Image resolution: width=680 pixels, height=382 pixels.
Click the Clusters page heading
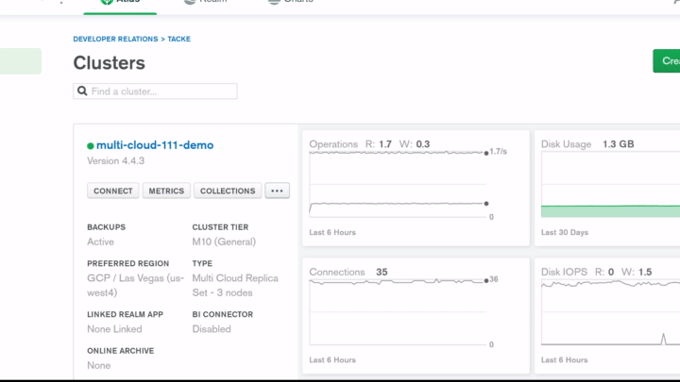point(109,63)
